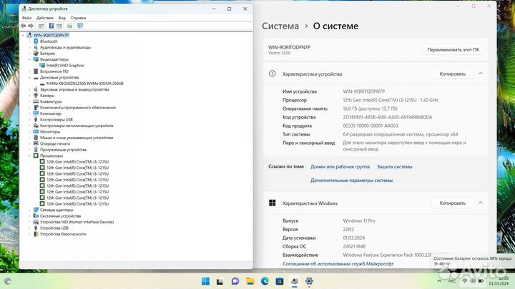Copy Windows specs with Копировать button
The height and width of the screenshot is (289, 515).
coord(452,203)
